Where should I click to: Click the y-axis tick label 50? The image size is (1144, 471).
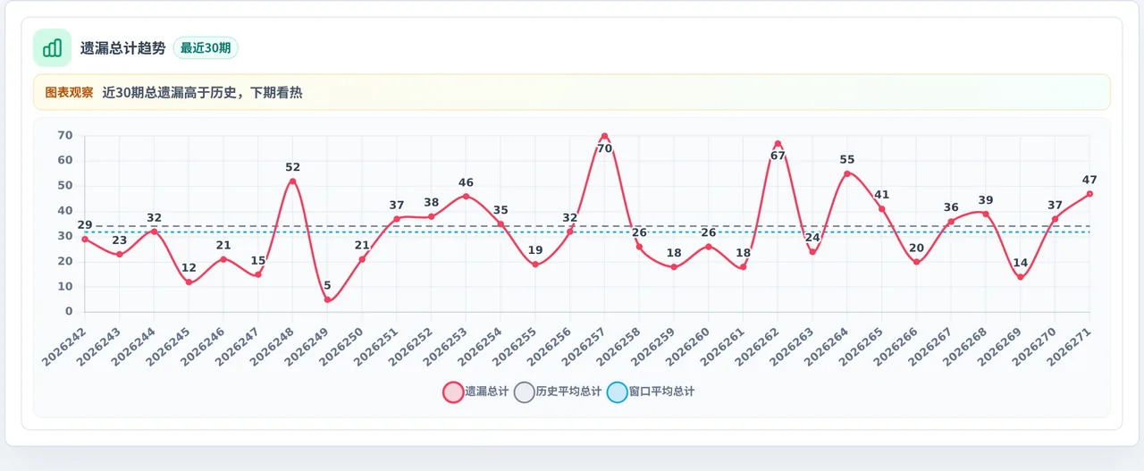click(x=65, y=186)
